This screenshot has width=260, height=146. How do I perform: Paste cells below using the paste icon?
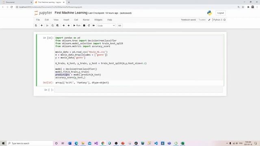(58, 26)
